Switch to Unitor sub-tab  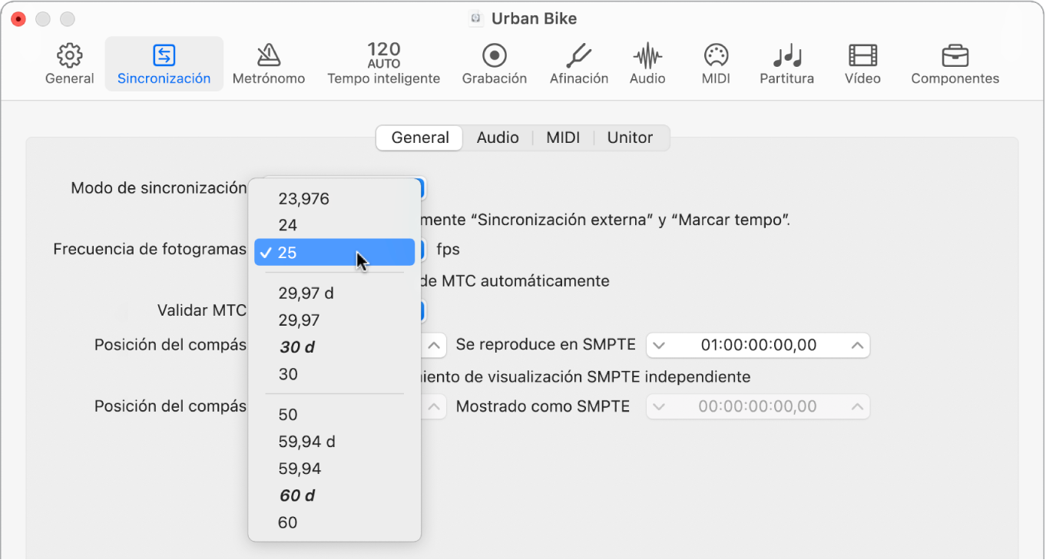630,138
